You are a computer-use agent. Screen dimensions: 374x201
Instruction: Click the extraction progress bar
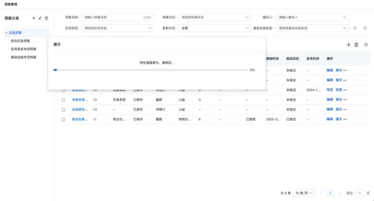(x=151, y=70)
